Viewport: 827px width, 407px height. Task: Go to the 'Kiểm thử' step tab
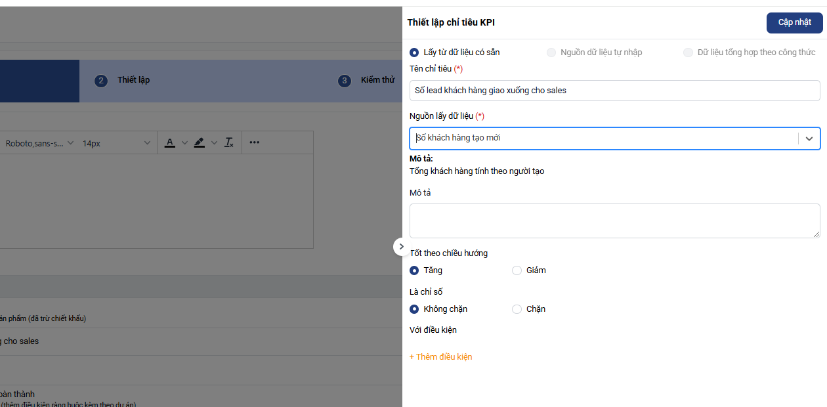tap(377, 80)
